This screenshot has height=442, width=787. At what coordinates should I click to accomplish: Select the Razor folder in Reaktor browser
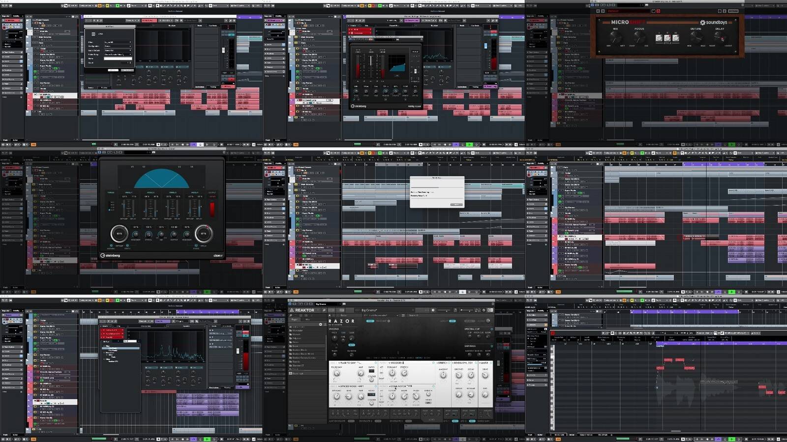click(307, 346)
